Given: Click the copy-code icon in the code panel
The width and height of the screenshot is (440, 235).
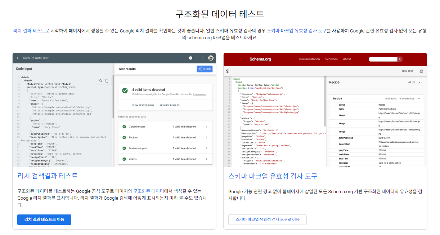Looking at the screenshot, I should tap(107, 81).
